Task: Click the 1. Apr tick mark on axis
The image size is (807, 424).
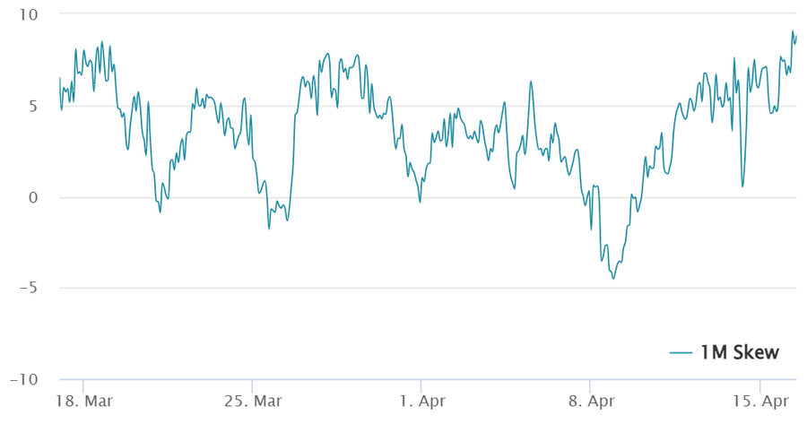Action: [x=421, y=385]
